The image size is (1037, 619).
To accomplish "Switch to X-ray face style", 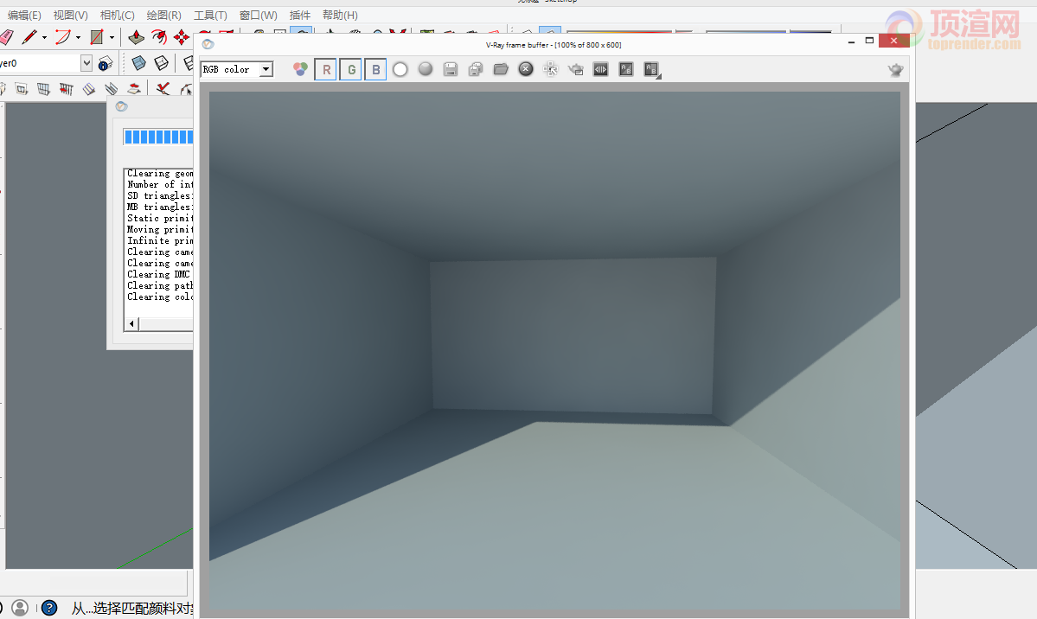I will 139,63.
